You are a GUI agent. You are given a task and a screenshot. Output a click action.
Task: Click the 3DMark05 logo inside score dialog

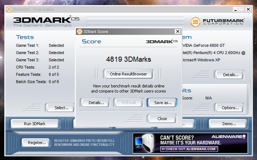(162, 41)
